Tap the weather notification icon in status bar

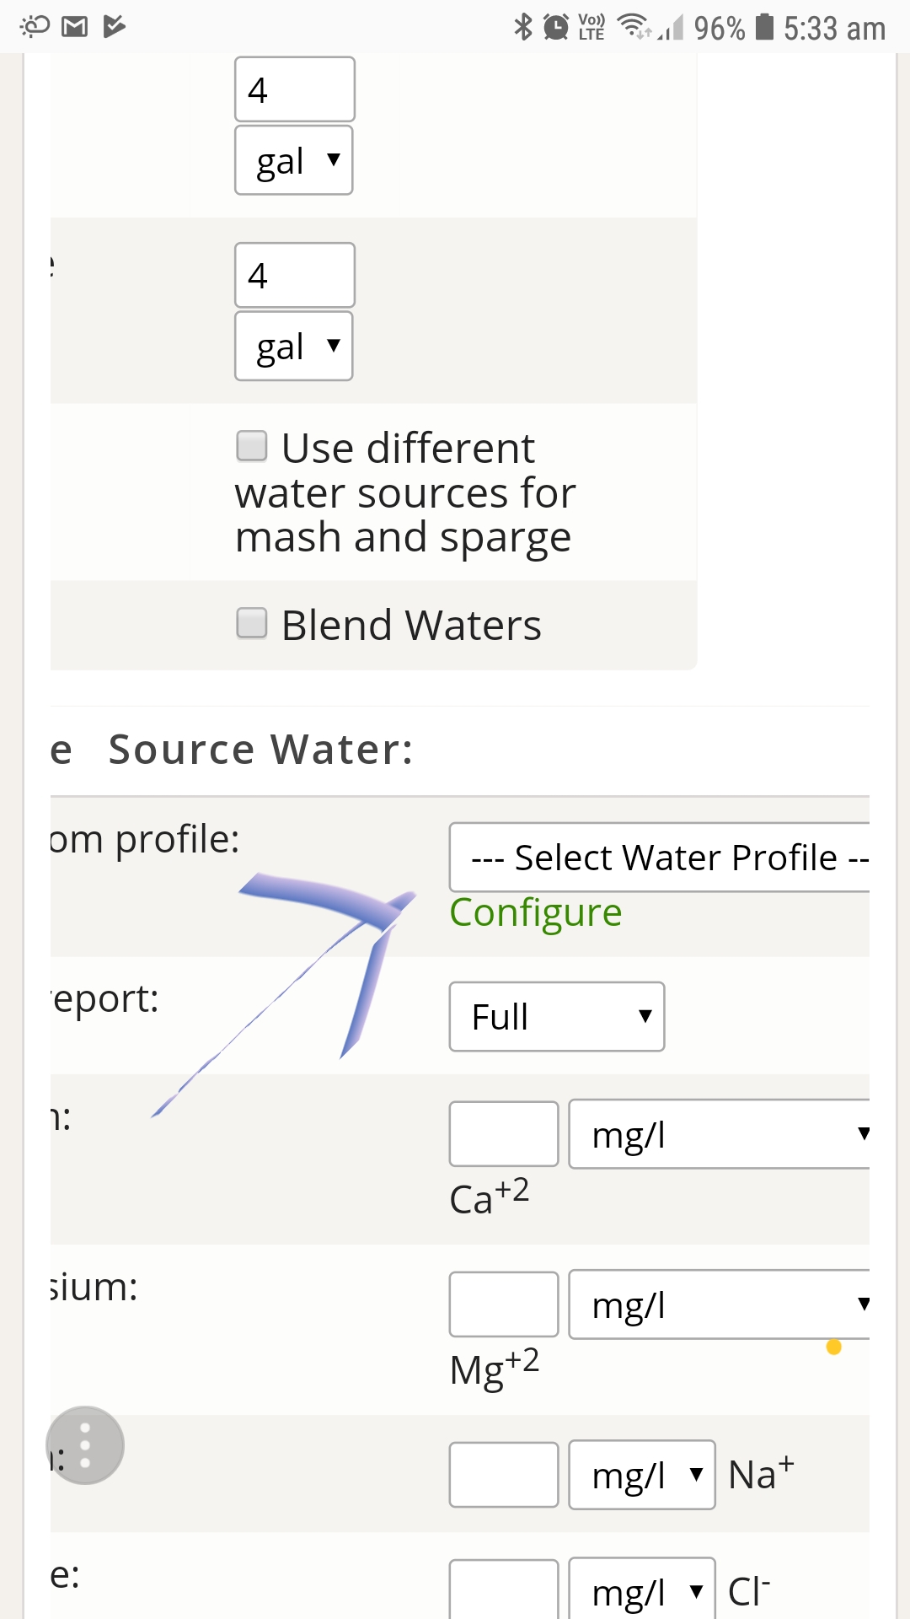coord(35,27)
